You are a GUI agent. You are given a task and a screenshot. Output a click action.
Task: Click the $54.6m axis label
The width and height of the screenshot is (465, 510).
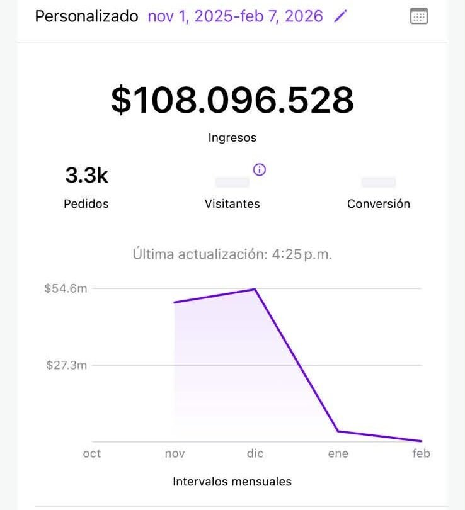66,288
